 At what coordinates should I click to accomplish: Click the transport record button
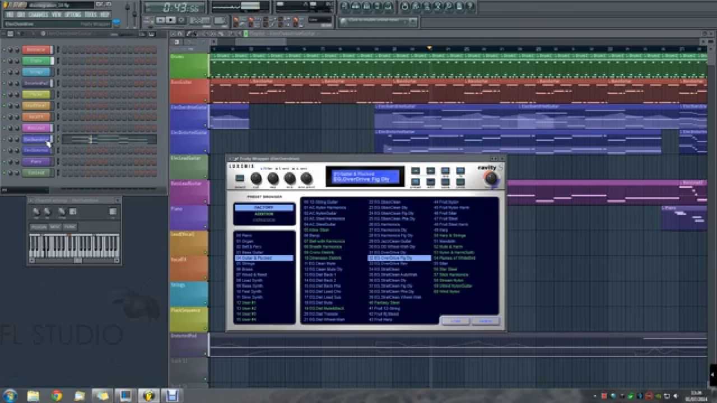[181, 20]
